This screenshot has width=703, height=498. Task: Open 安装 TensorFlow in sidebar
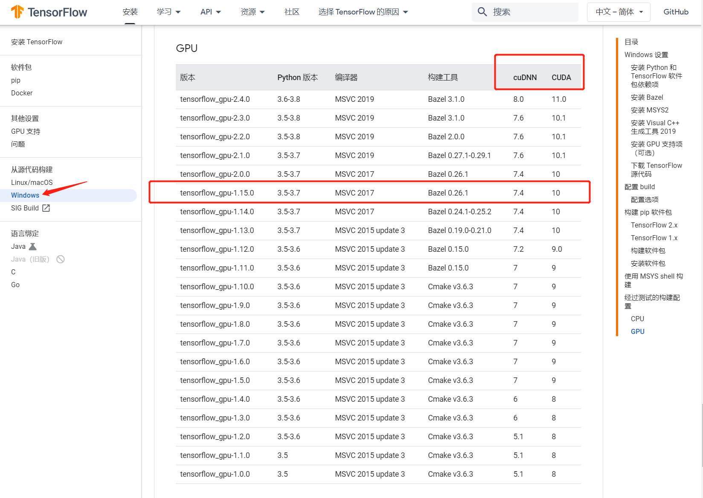tap(37, 42)
